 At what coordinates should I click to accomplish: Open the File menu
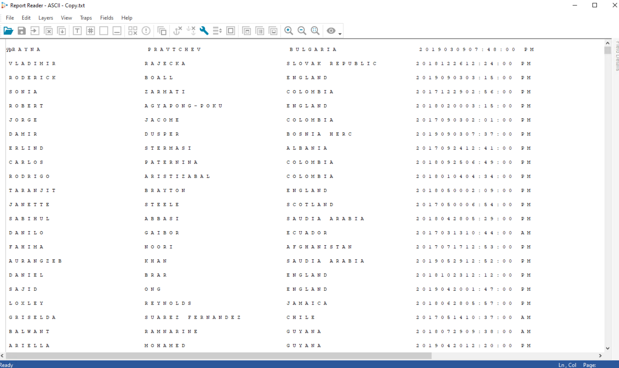pos(10,18)
